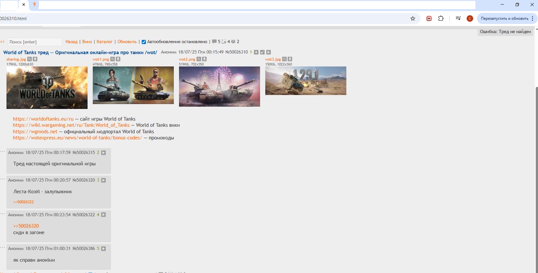Open the wgmods.net link

35,132
